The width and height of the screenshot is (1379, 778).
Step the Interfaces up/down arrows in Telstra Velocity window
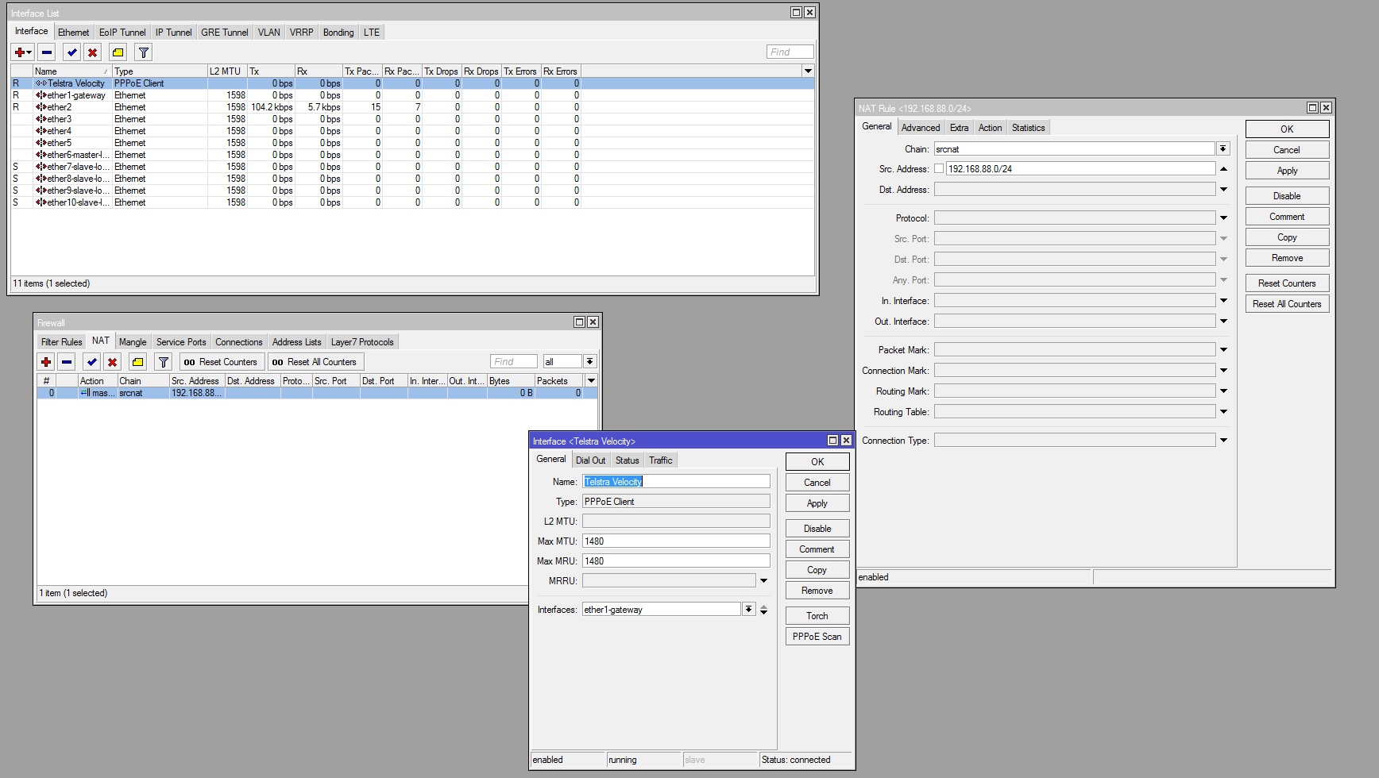(x=763, y=610)
